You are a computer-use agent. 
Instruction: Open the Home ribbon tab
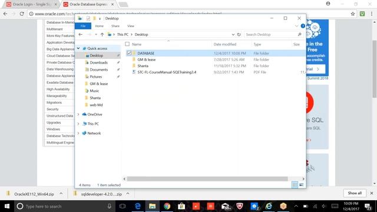point(100,26)
